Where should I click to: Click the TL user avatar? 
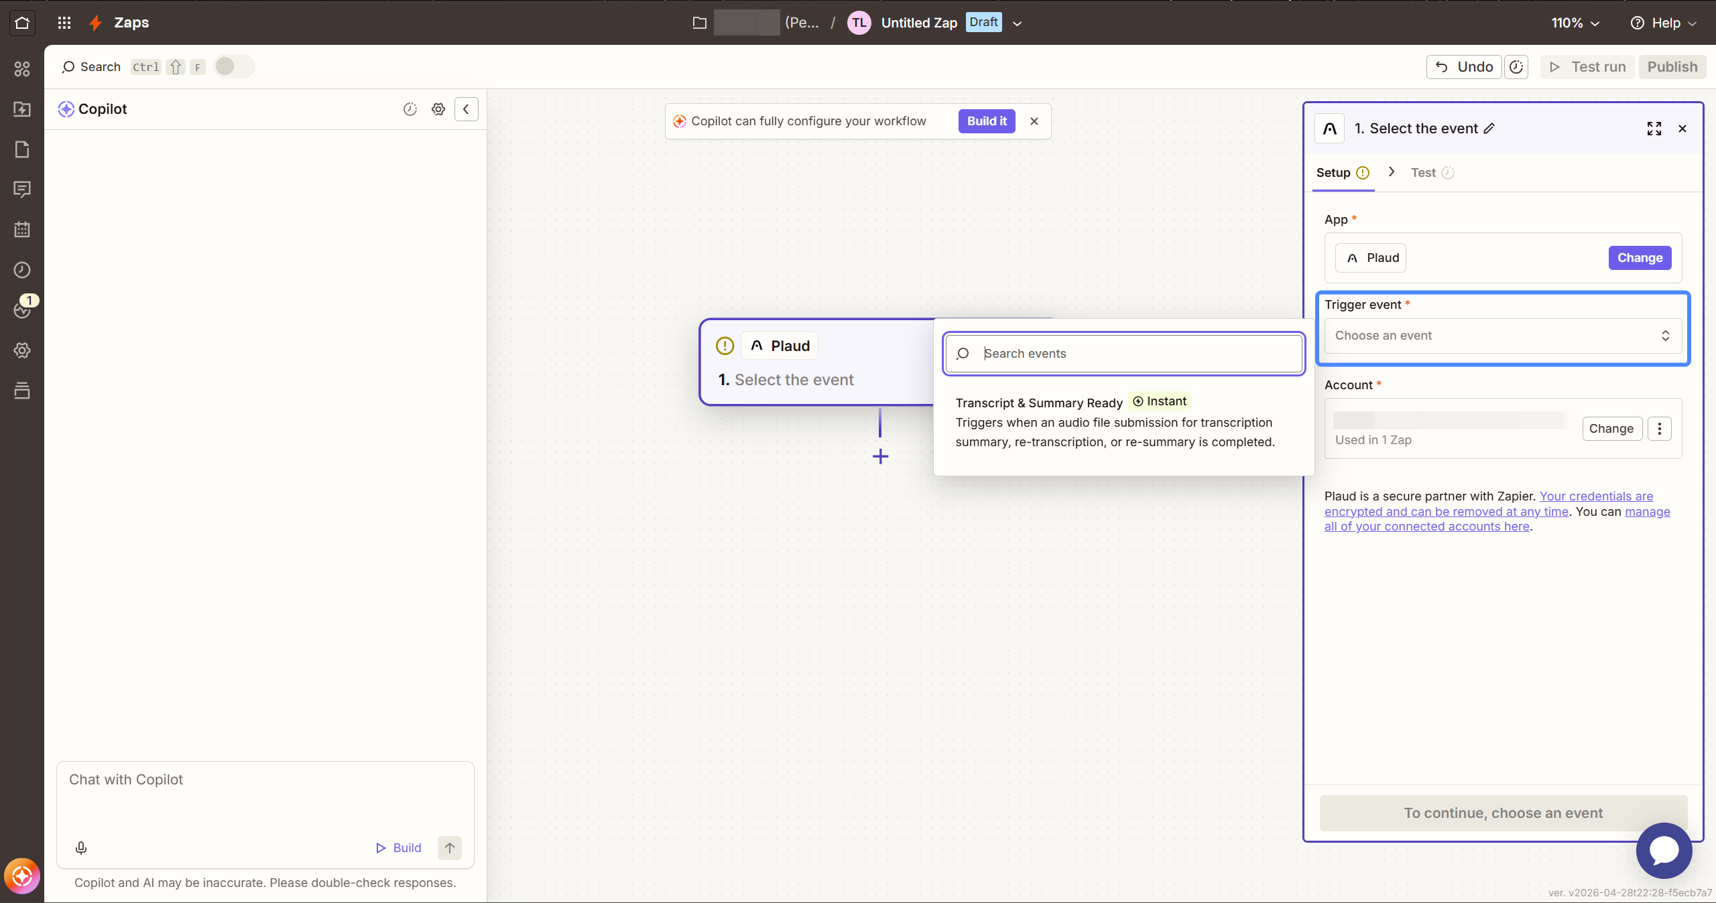coord(859,23)
